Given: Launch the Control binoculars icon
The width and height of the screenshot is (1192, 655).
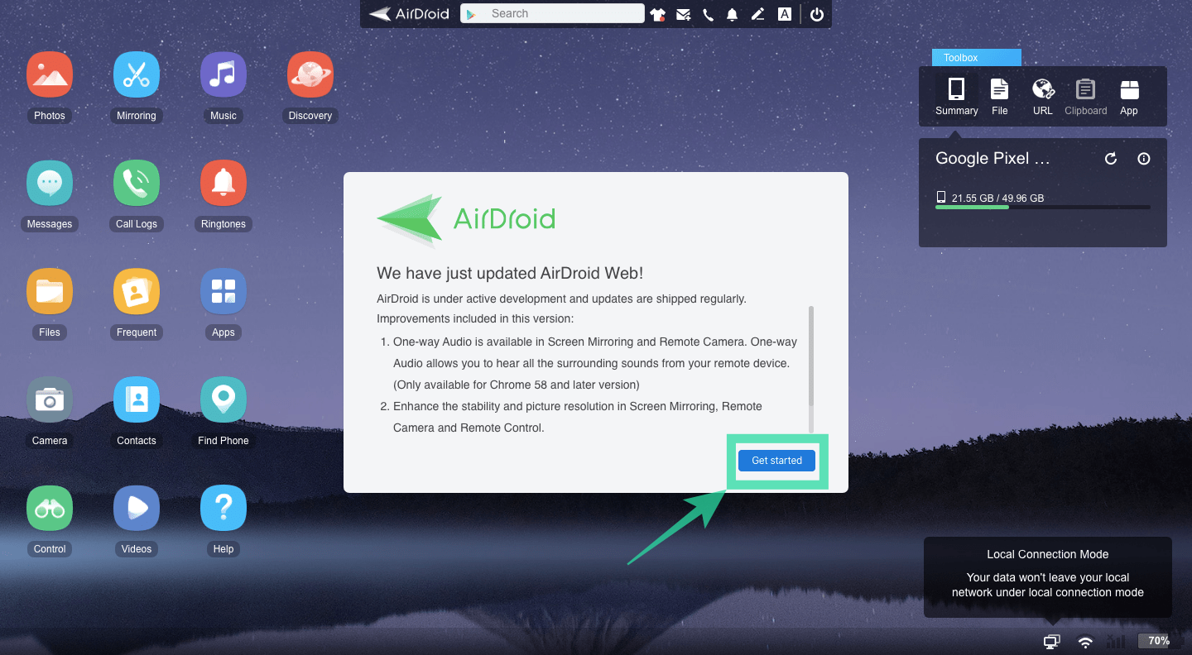Looking at the screenshot, I should pyautogui.click(x=50, y=508).
